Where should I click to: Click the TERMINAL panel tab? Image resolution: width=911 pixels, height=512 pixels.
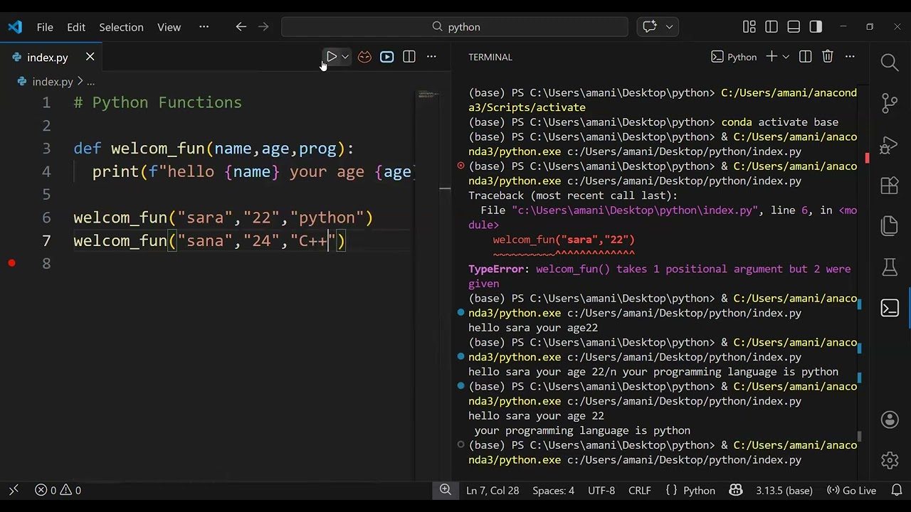tap(490, 57)
